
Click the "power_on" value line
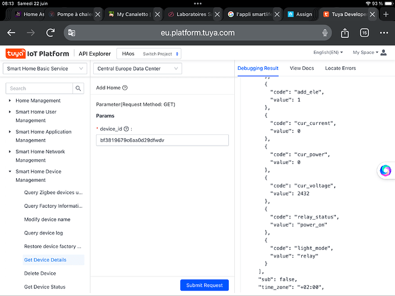tap(298, 224)
